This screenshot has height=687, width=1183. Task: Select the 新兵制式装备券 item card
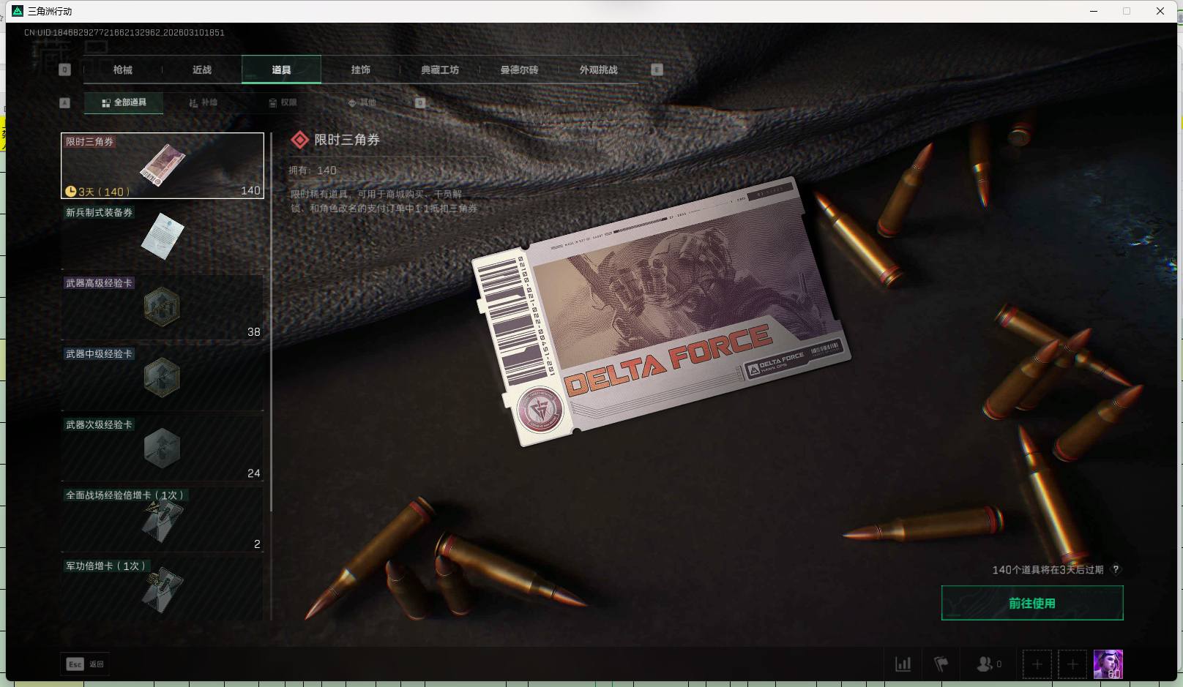point(163,236)
